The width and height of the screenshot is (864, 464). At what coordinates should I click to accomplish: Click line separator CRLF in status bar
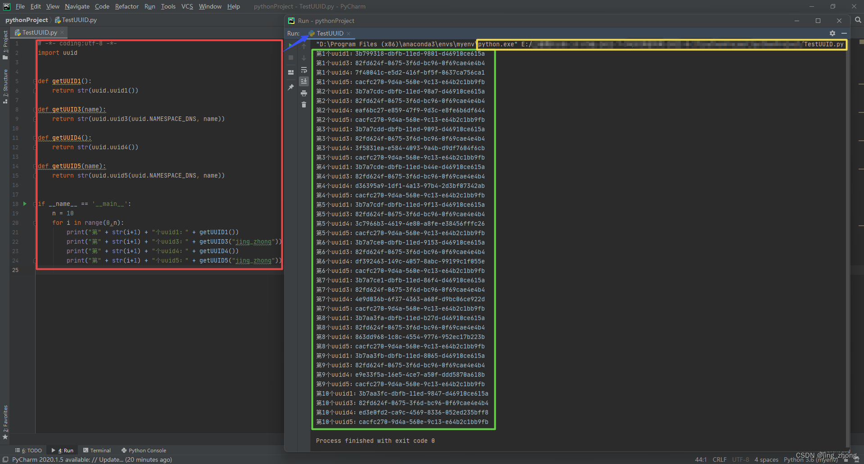point(719,460)
